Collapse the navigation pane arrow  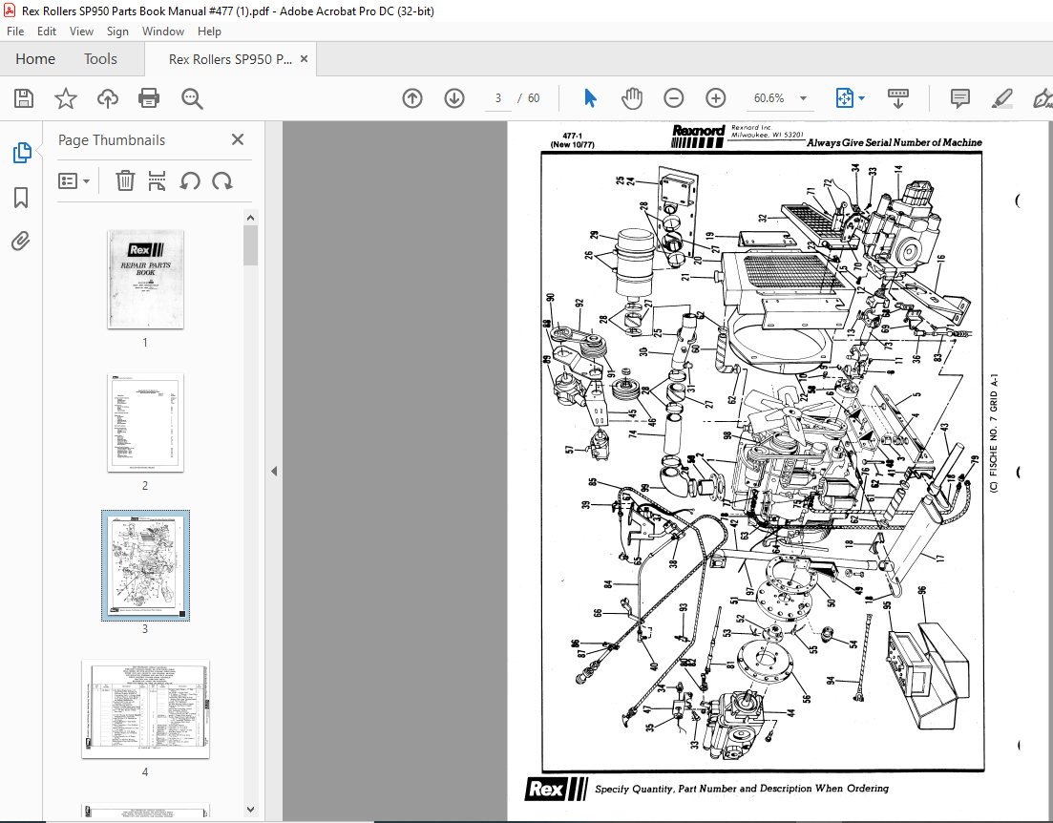274,472
